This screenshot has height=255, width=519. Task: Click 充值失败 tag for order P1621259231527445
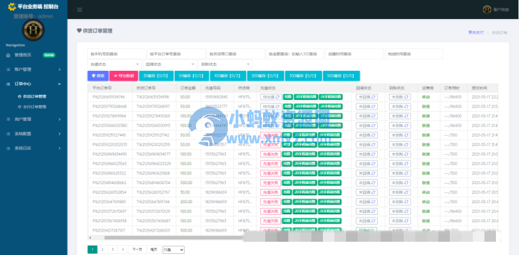click(x=270, y=135)
